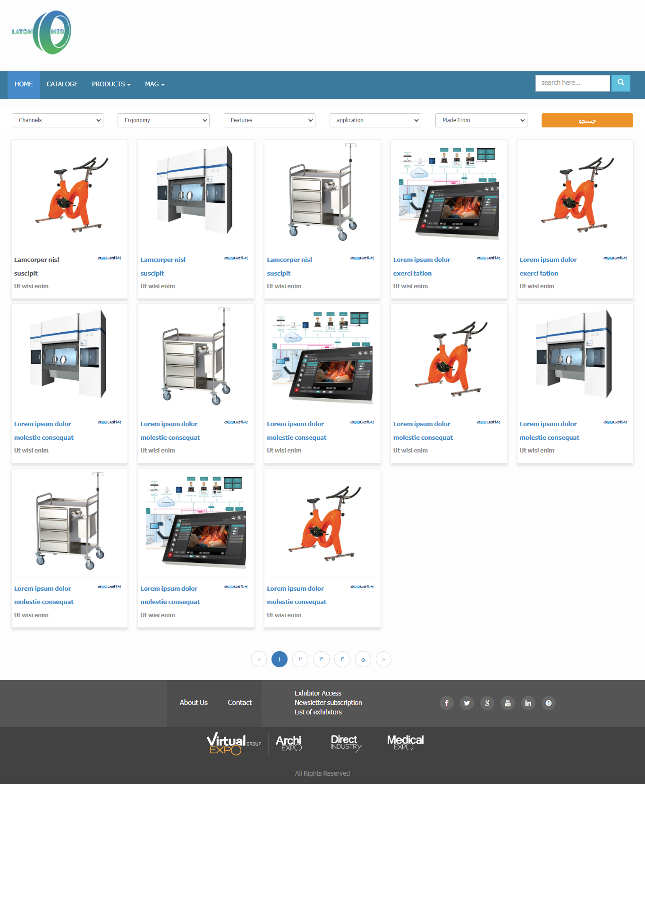Open the Twitter social icon
The image size is (645, 897).
point(467,703)
